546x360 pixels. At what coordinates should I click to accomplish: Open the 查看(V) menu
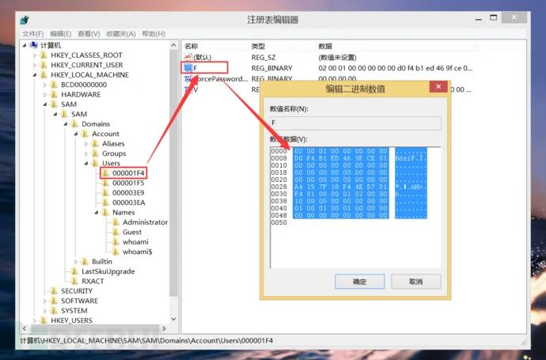click(89, 34)
